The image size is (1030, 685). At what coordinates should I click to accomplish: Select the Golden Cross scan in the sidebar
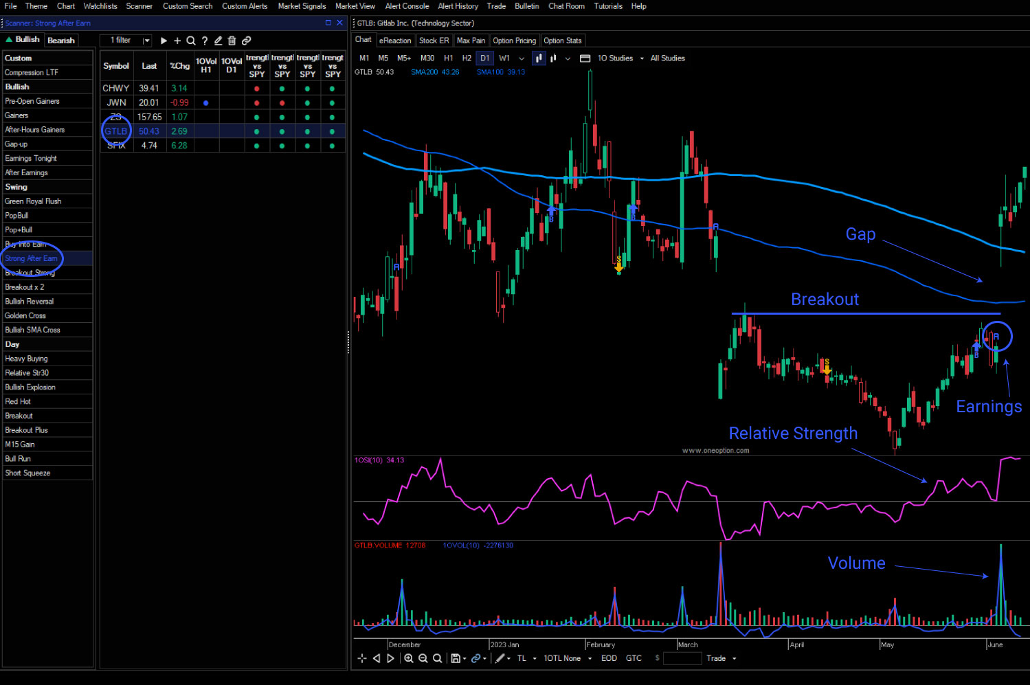pos(25,315)
